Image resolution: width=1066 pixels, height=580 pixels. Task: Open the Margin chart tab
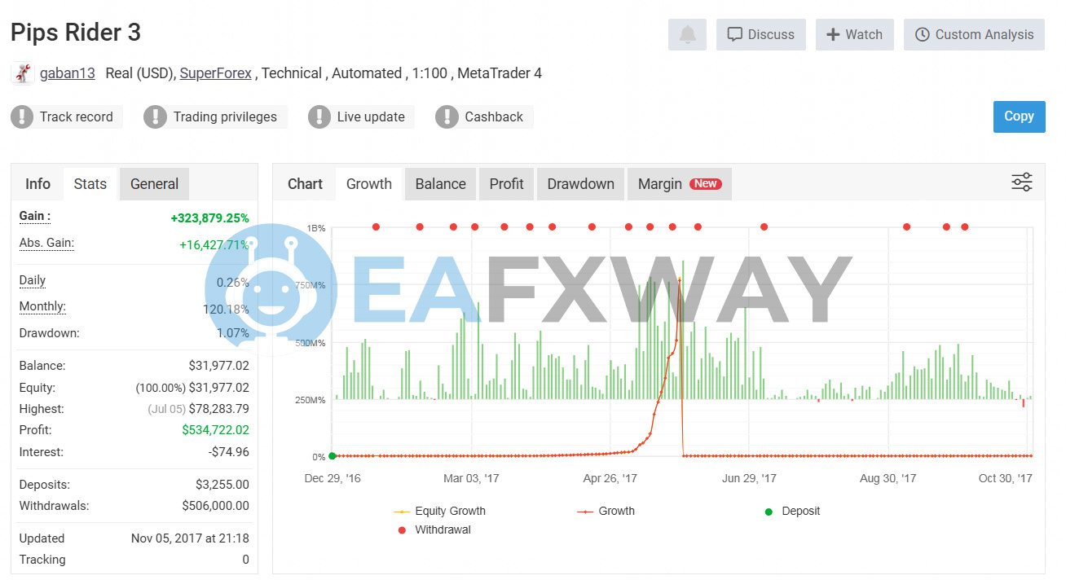(x=679, y=184)
